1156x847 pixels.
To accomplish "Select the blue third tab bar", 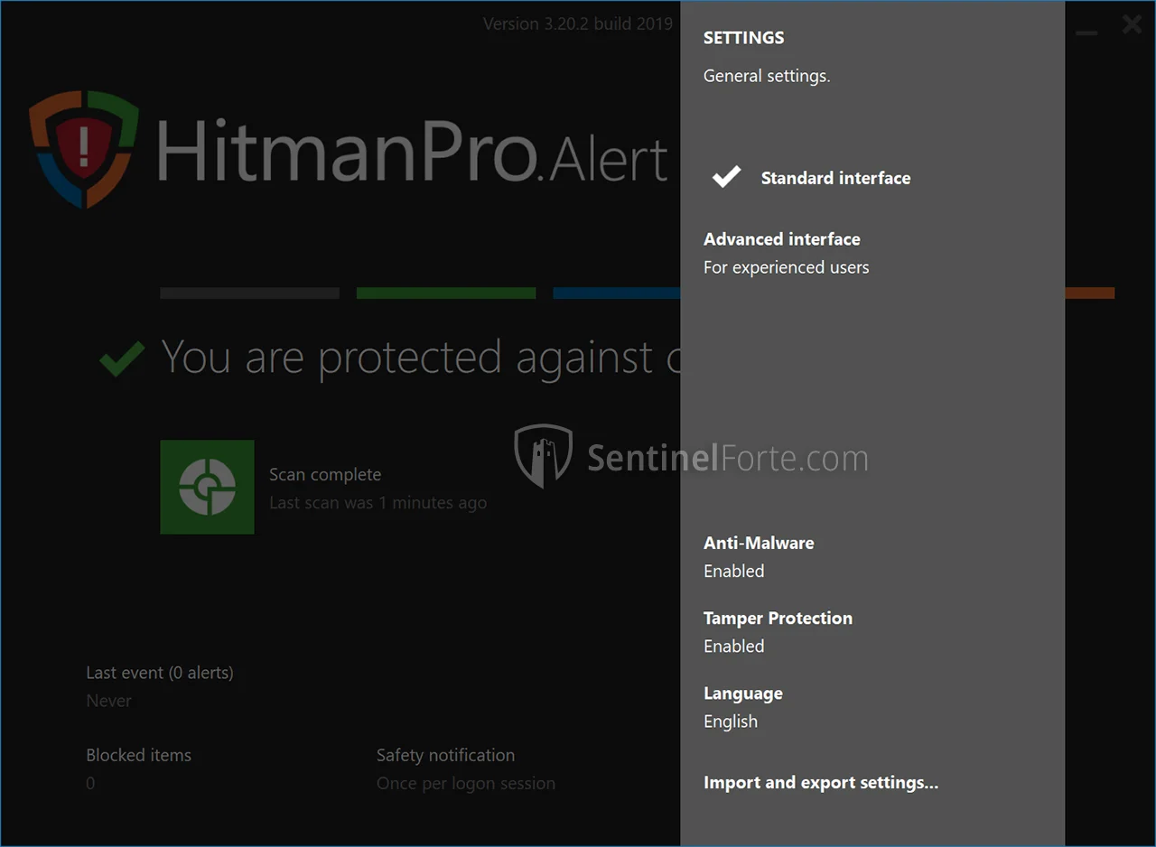I will 616,293.
